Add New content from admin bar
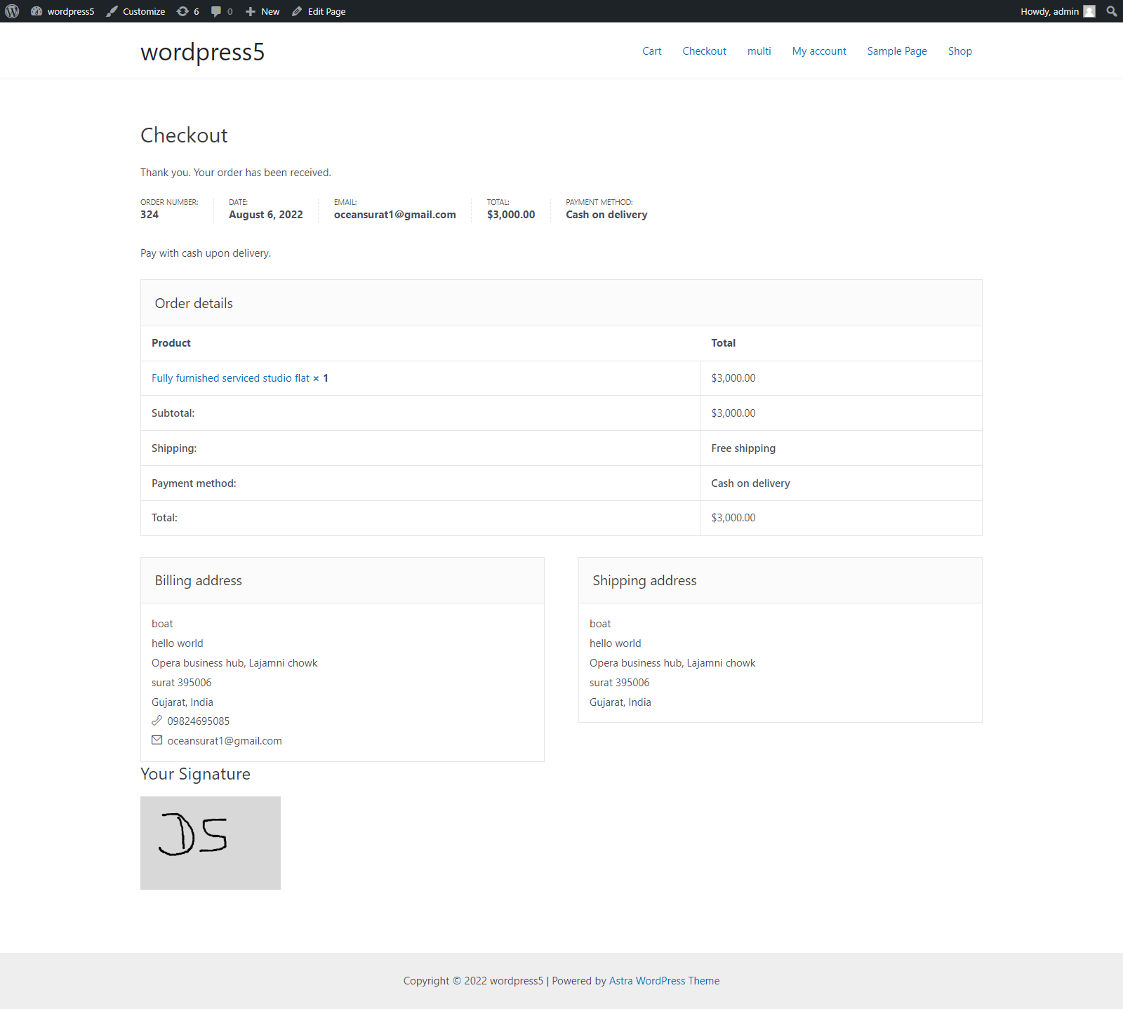Image resolution: width=1123 pixels, height=1009 pixels. pos(263,11)
